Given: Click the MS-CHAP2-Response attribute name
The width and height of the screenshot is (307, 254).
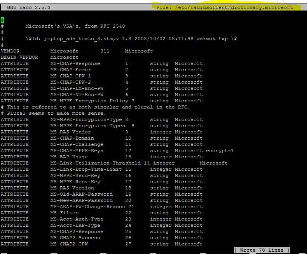Looking at the screenshot, I should click(77, 231).
